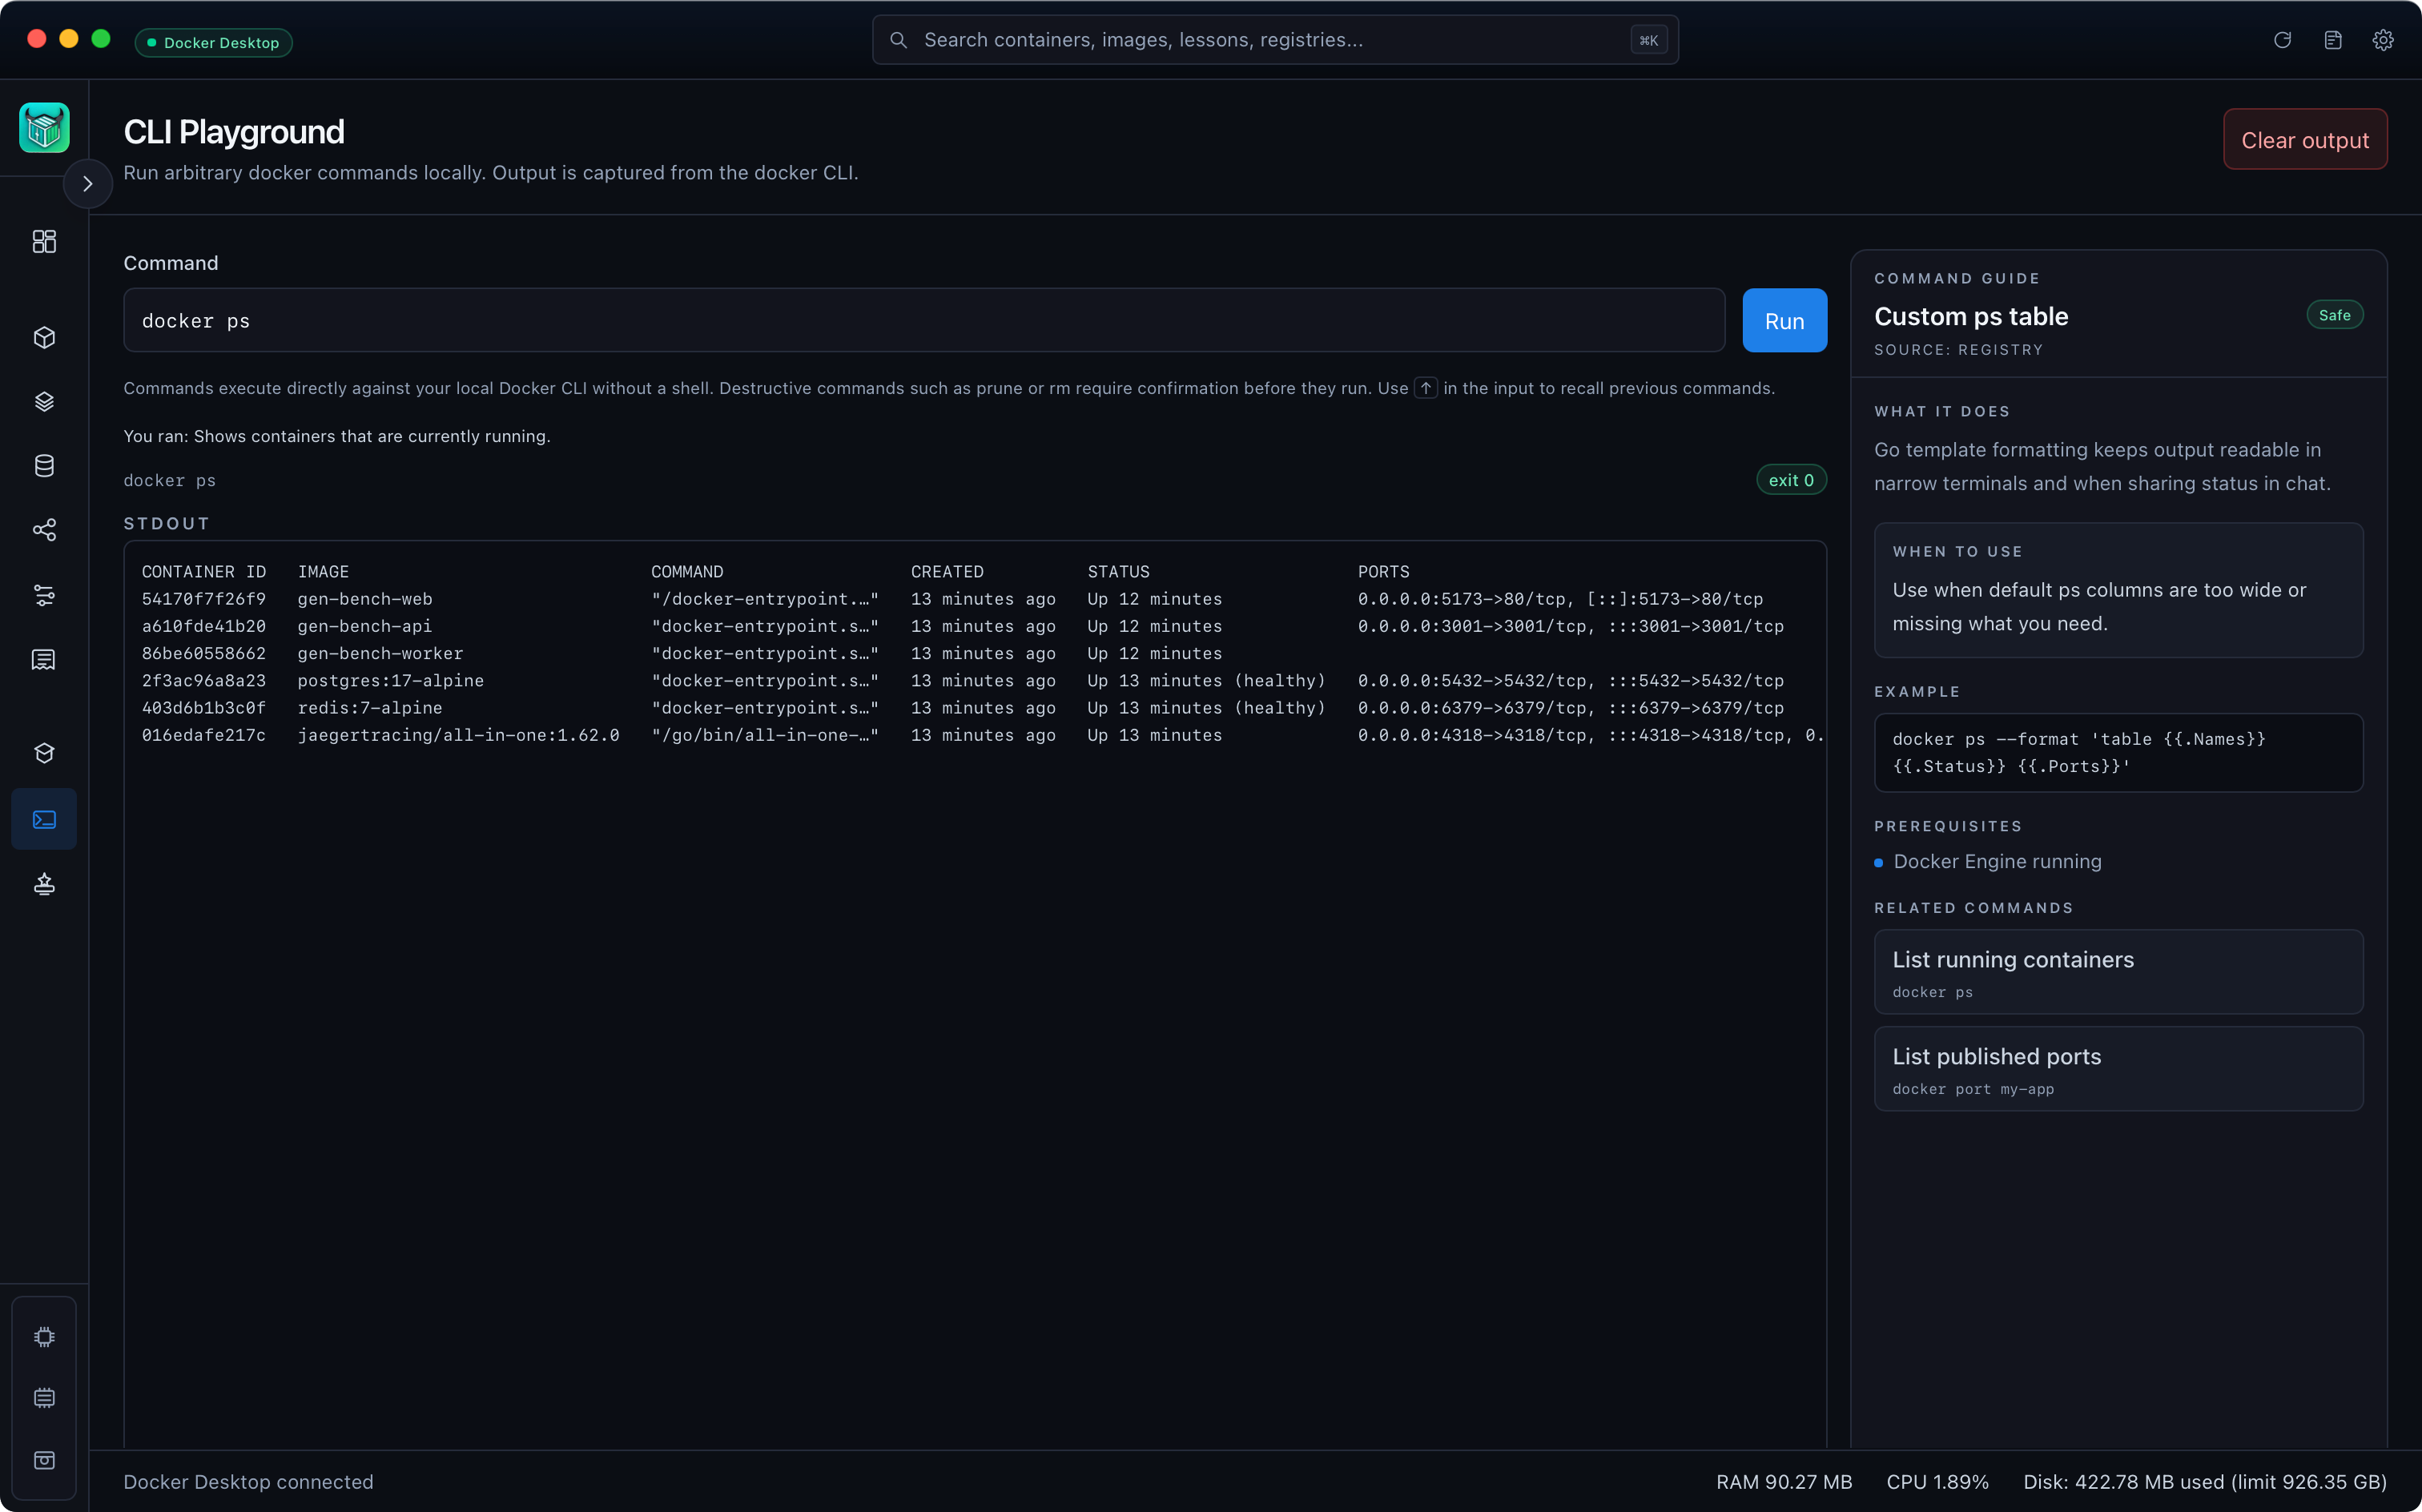Click the up-arrow key hint icon
Image resolution: width=2422 pixels, height=1512 pixels.
(x=1425, y=388)
